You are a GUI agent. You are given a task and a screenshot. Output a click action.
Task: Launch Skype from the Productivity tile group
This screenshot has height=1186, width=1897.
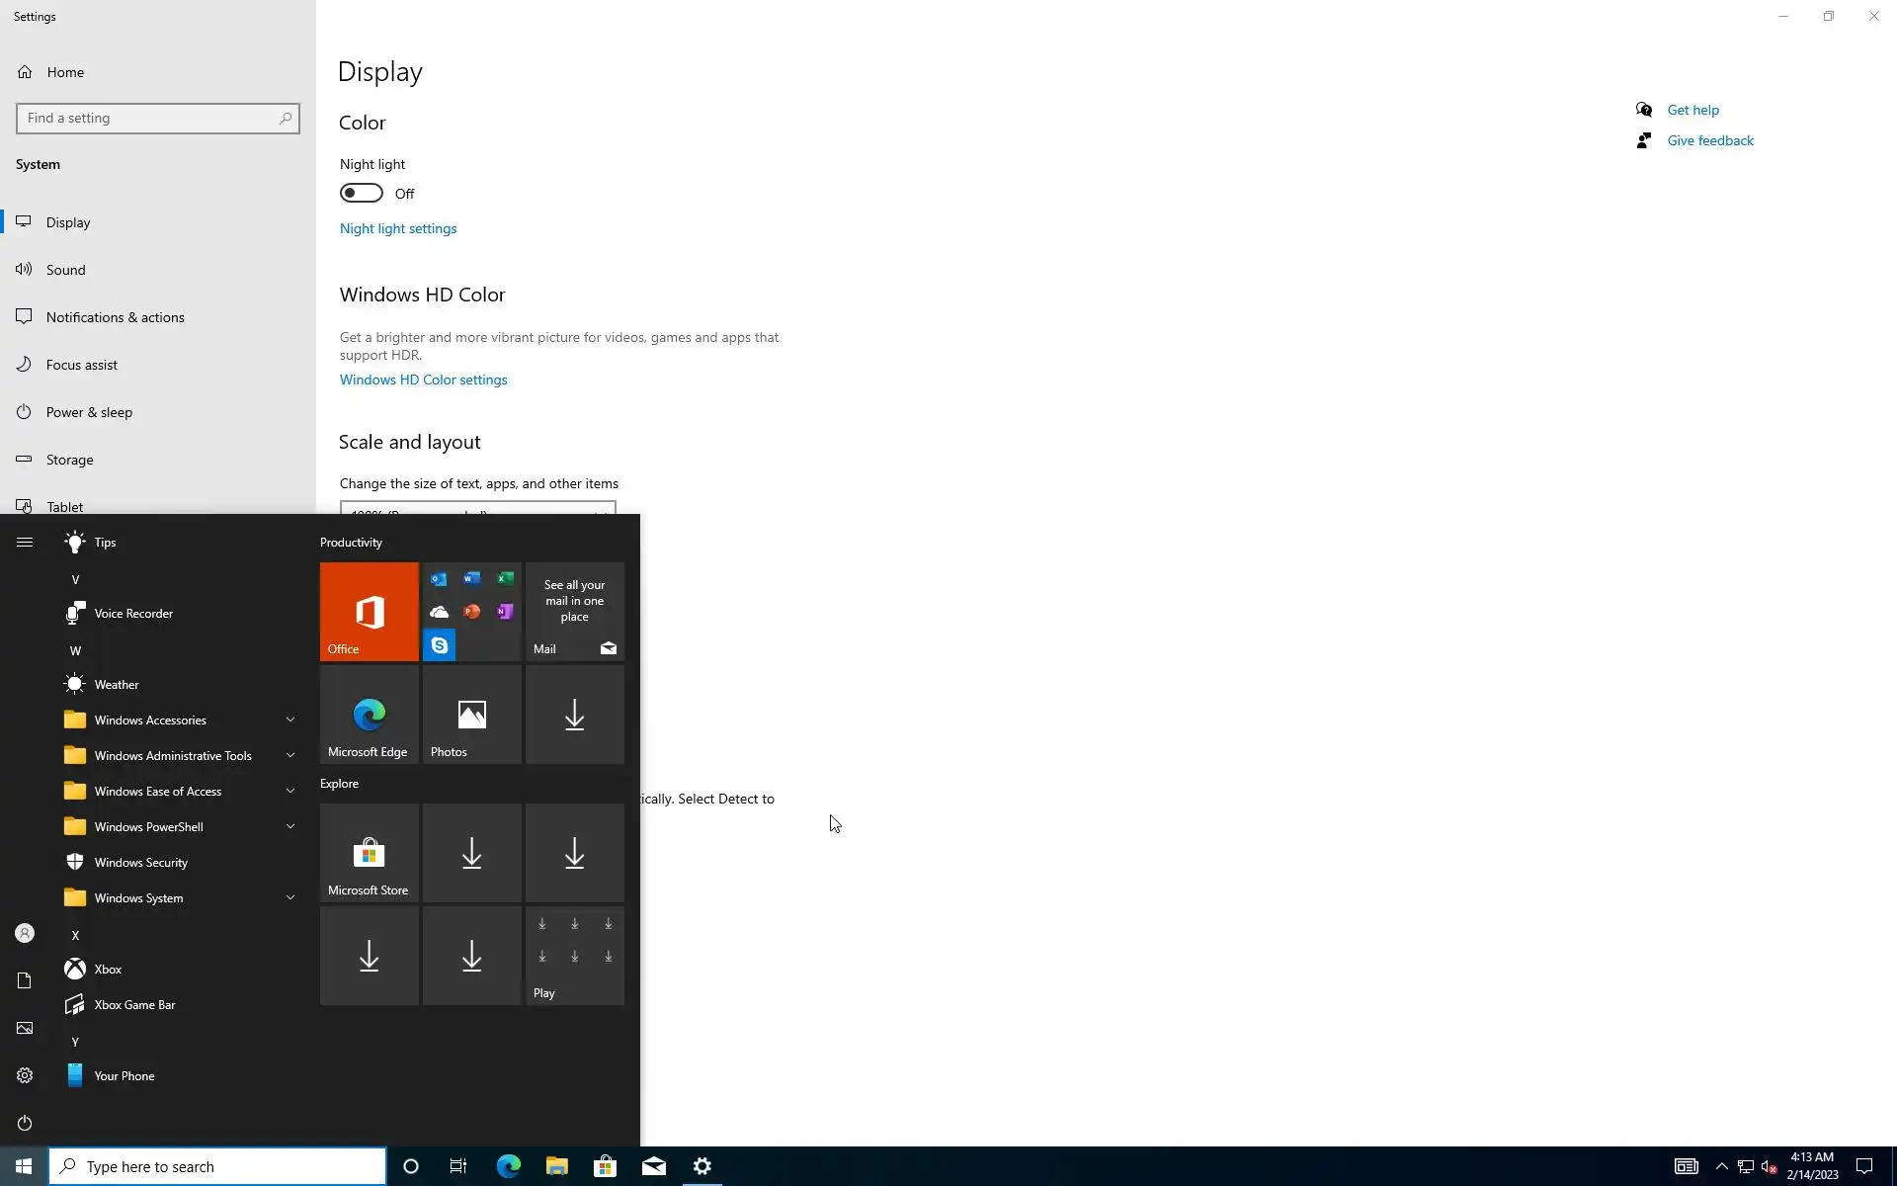click(x=439, y=645)
